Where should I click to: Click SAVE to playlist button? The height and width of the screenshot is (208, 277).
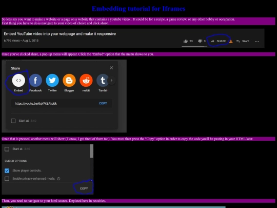click(x=243, y=41)
